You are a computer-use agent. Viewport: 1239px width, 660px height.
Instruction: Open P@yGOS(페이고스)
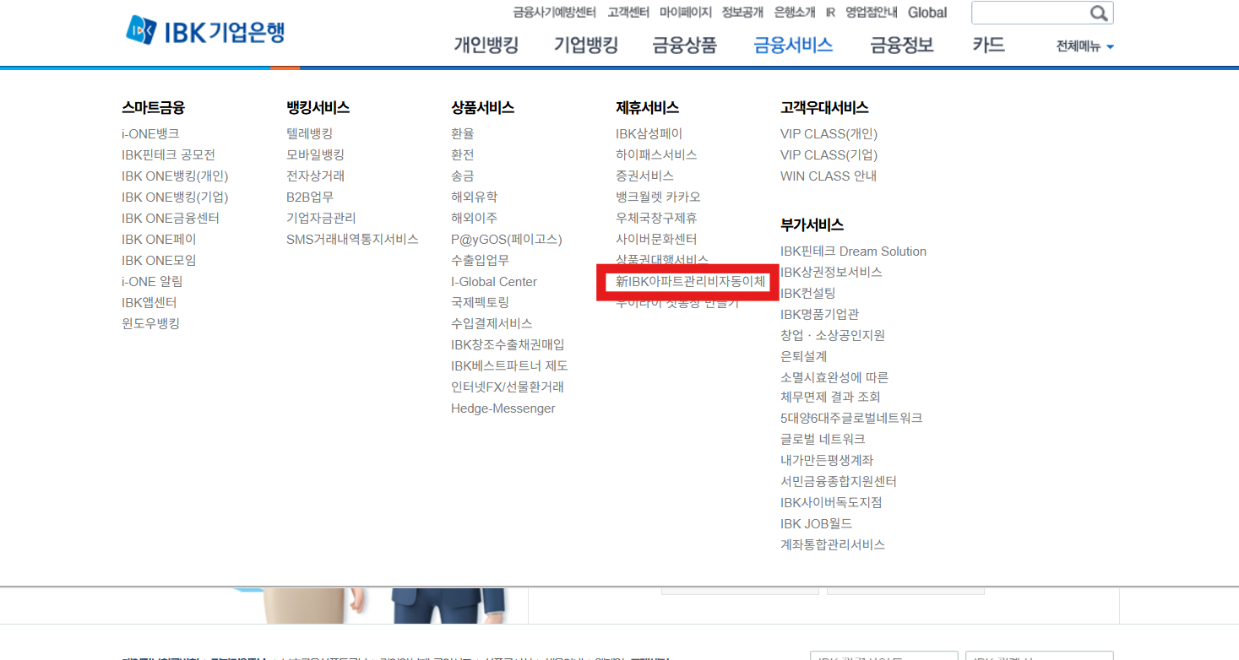point(507,239)
